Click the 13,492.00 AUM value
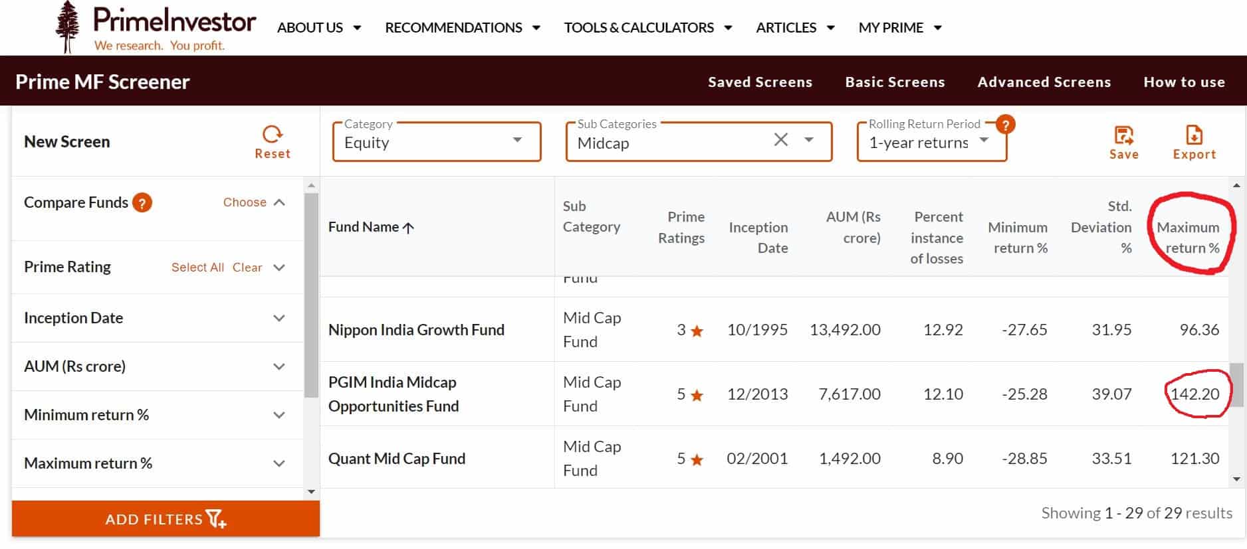 click(845, 330)
